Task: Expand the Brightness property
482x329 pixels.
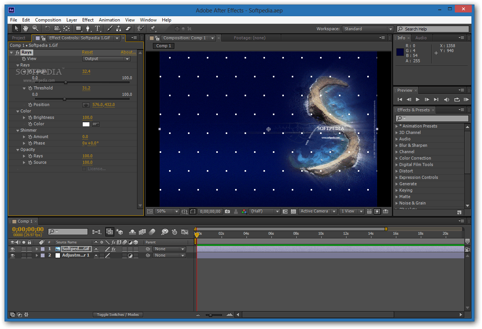Action: [x=24, y=118]
